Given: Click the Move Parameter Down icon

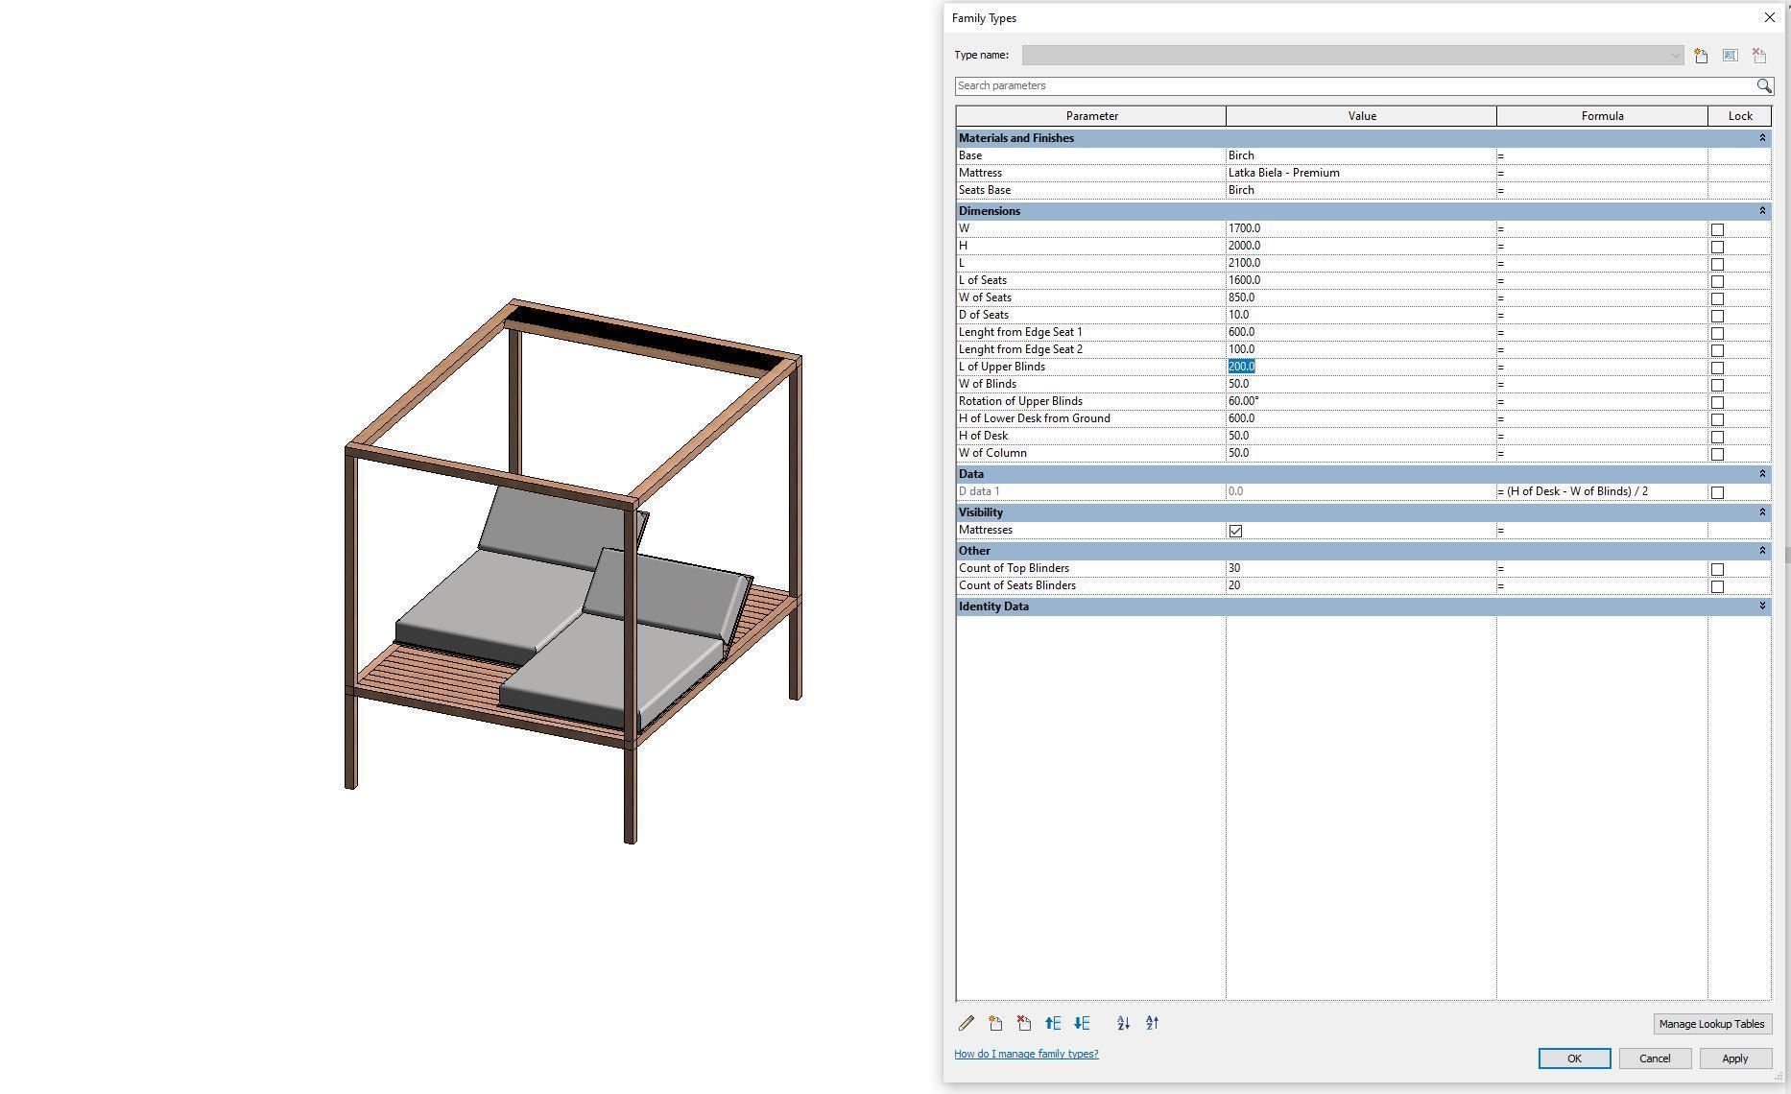Looking at the screenshot, I should (x=1082, y=1024).
